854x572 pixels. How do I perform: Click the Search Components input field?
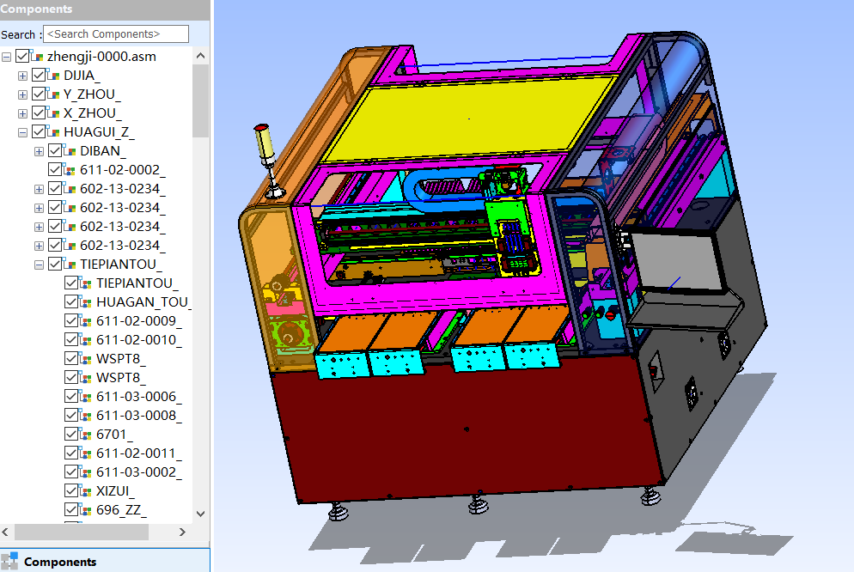click(x=115, y=34)
